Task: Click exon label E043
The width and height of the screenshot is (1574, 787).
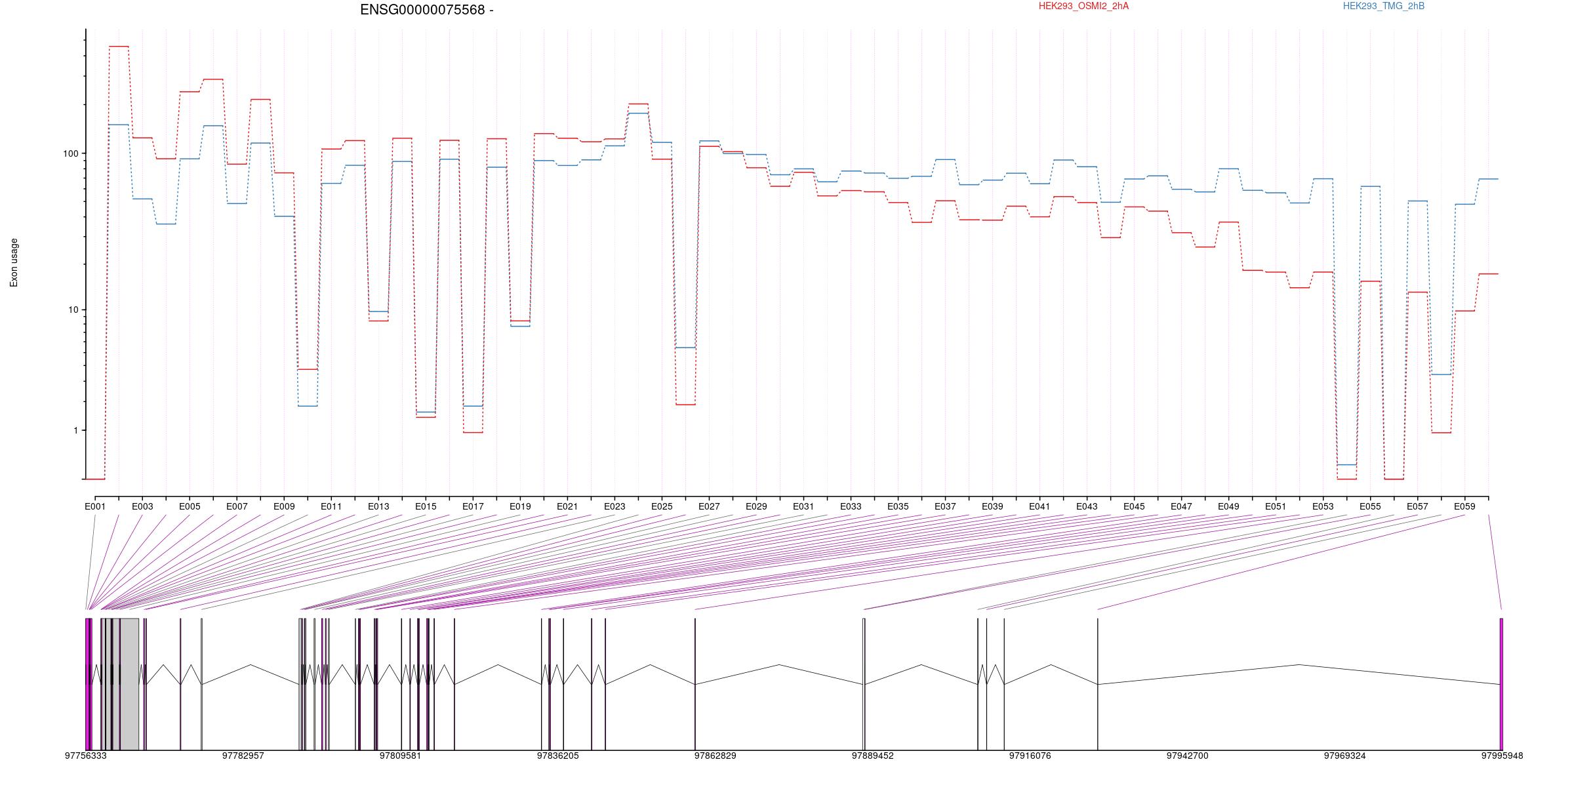Action: [x=1087, y=506]
